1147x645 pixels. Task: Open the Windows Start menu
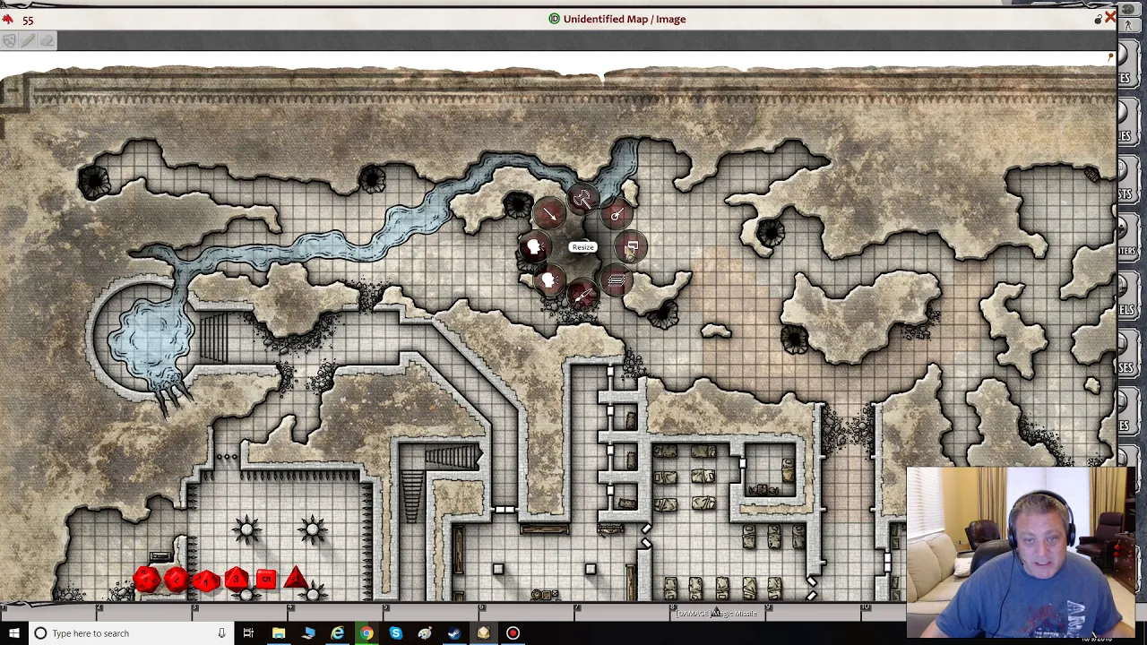[x=13, y=633]
